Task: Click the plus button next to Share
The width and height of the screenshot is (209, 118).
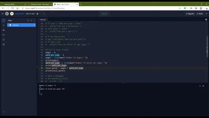Action: [x=206, y=14]
